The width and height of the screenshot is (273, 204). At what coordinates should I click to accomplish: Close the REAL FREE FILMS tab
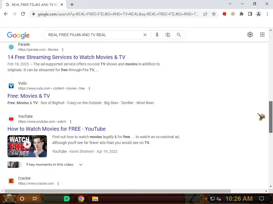(x=62, y=5)
